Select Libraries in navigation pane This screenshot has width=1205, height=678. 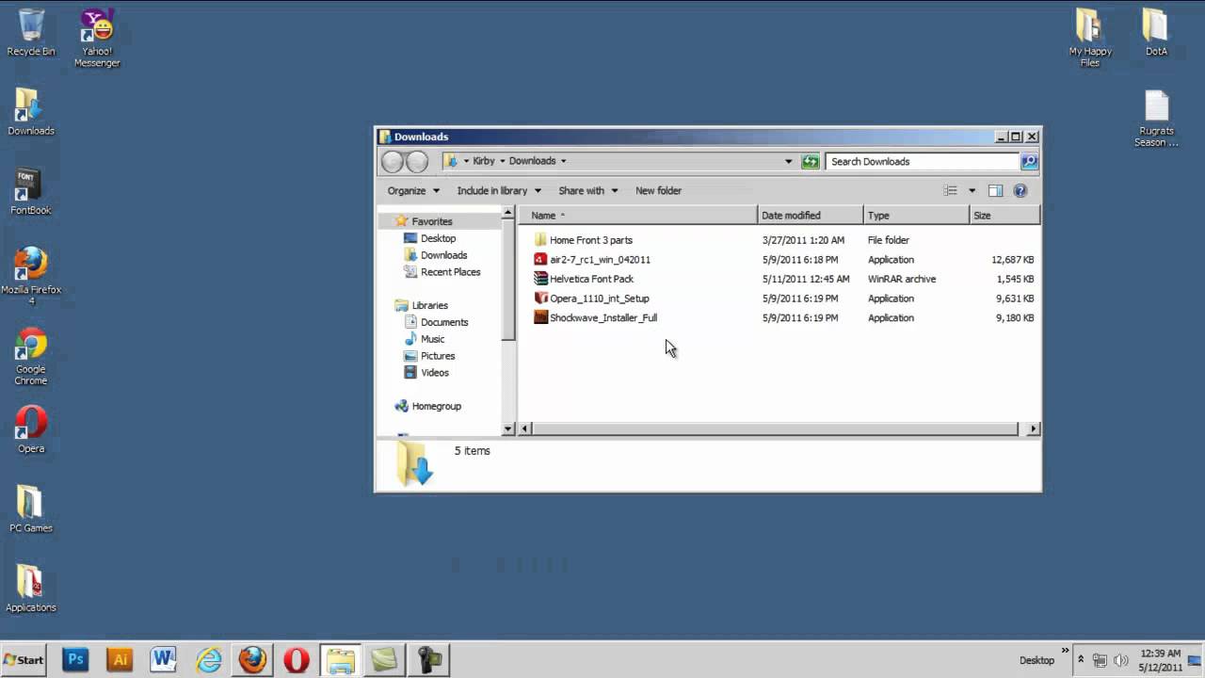pyautogui.click(x=429, y=305)
